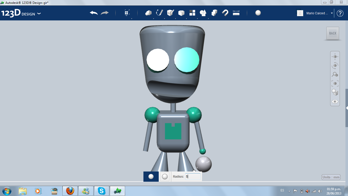Click the battery status tray icon
The width and height of the screenshot is (348, 196).
[302, 191]
